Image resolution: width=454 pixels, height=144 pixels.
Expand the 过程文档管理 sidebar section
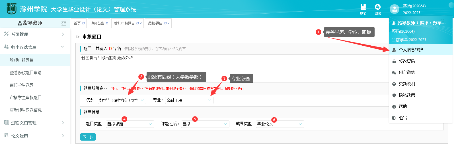pos(34,123)
